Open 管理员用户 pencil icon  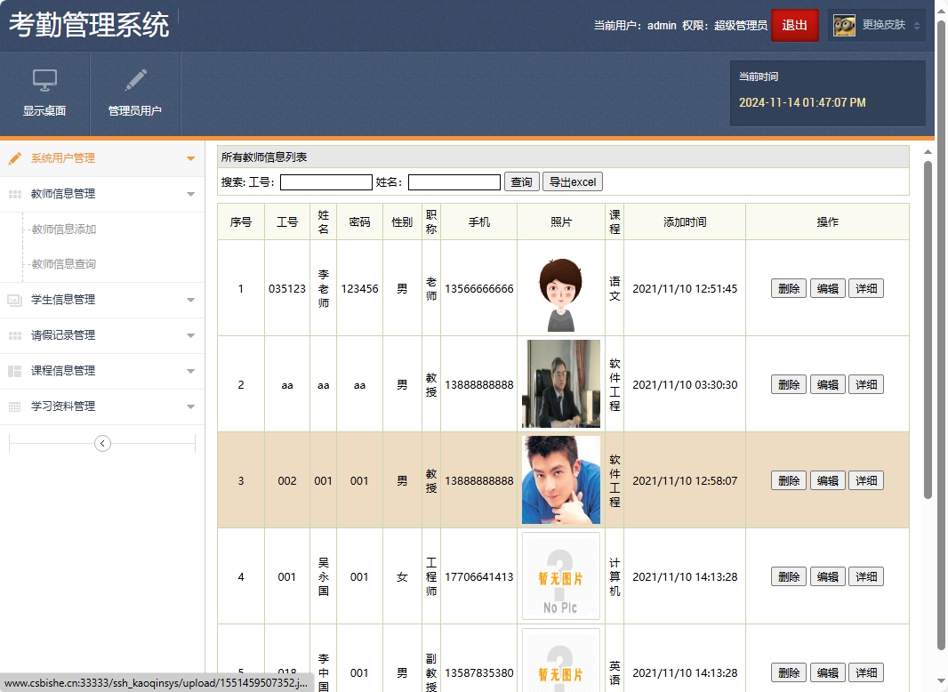tap(135, 81)
